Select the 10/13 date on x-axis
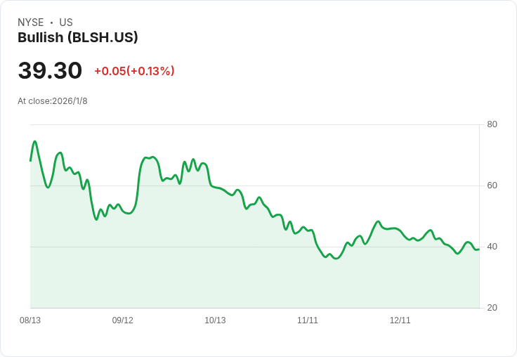The height and width of the screenshot is (357, 517). (x=215, y=320)
